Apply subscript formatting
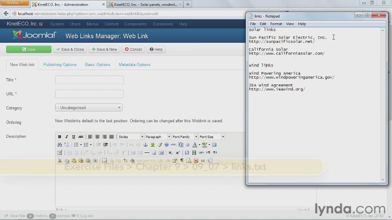 coord(170,153)
